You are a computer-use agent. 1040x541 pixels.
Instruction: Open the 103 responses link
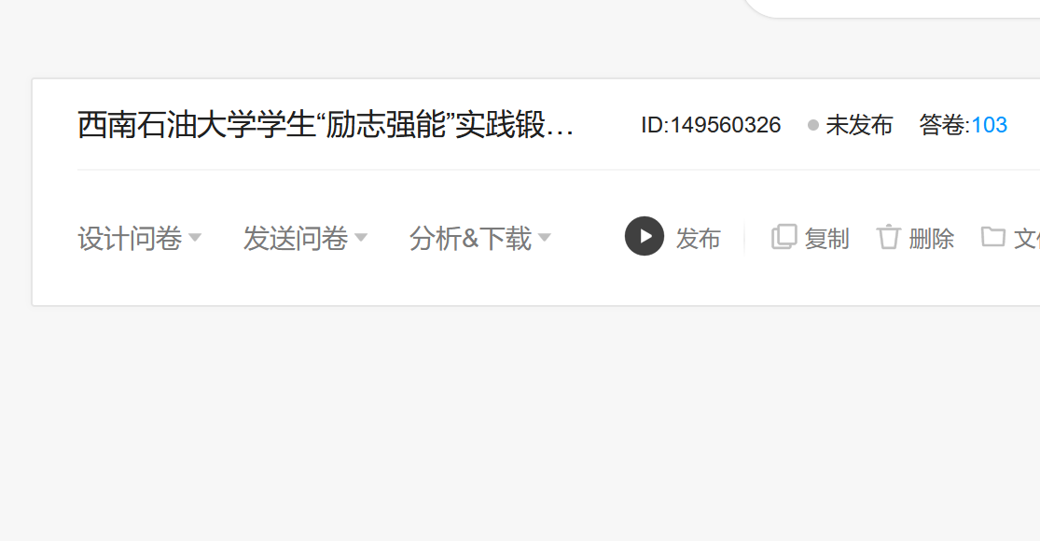(x=989, y=125)
